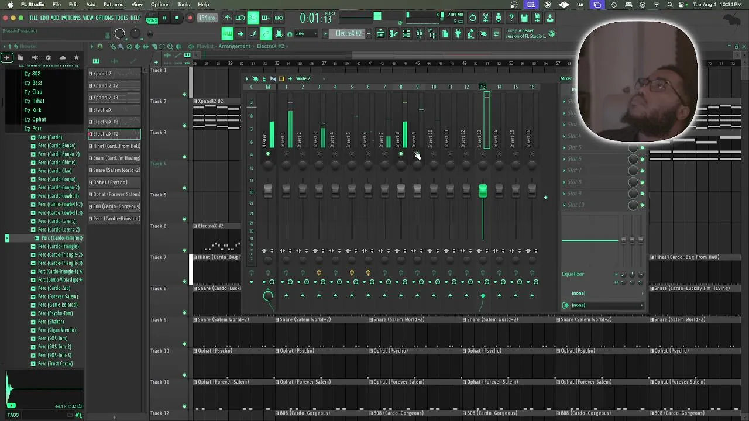Open macOS menu bar View menu
Image resolution: width=749 pixels, height=421 pixels.
tap(137, 5)
